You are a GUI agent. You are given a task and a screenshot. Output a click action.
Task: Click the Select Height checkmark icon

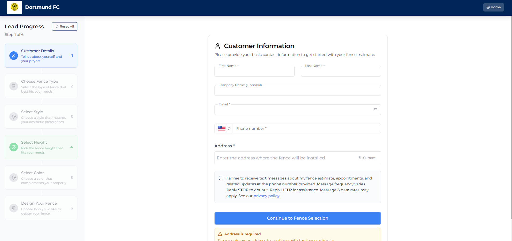14,147
